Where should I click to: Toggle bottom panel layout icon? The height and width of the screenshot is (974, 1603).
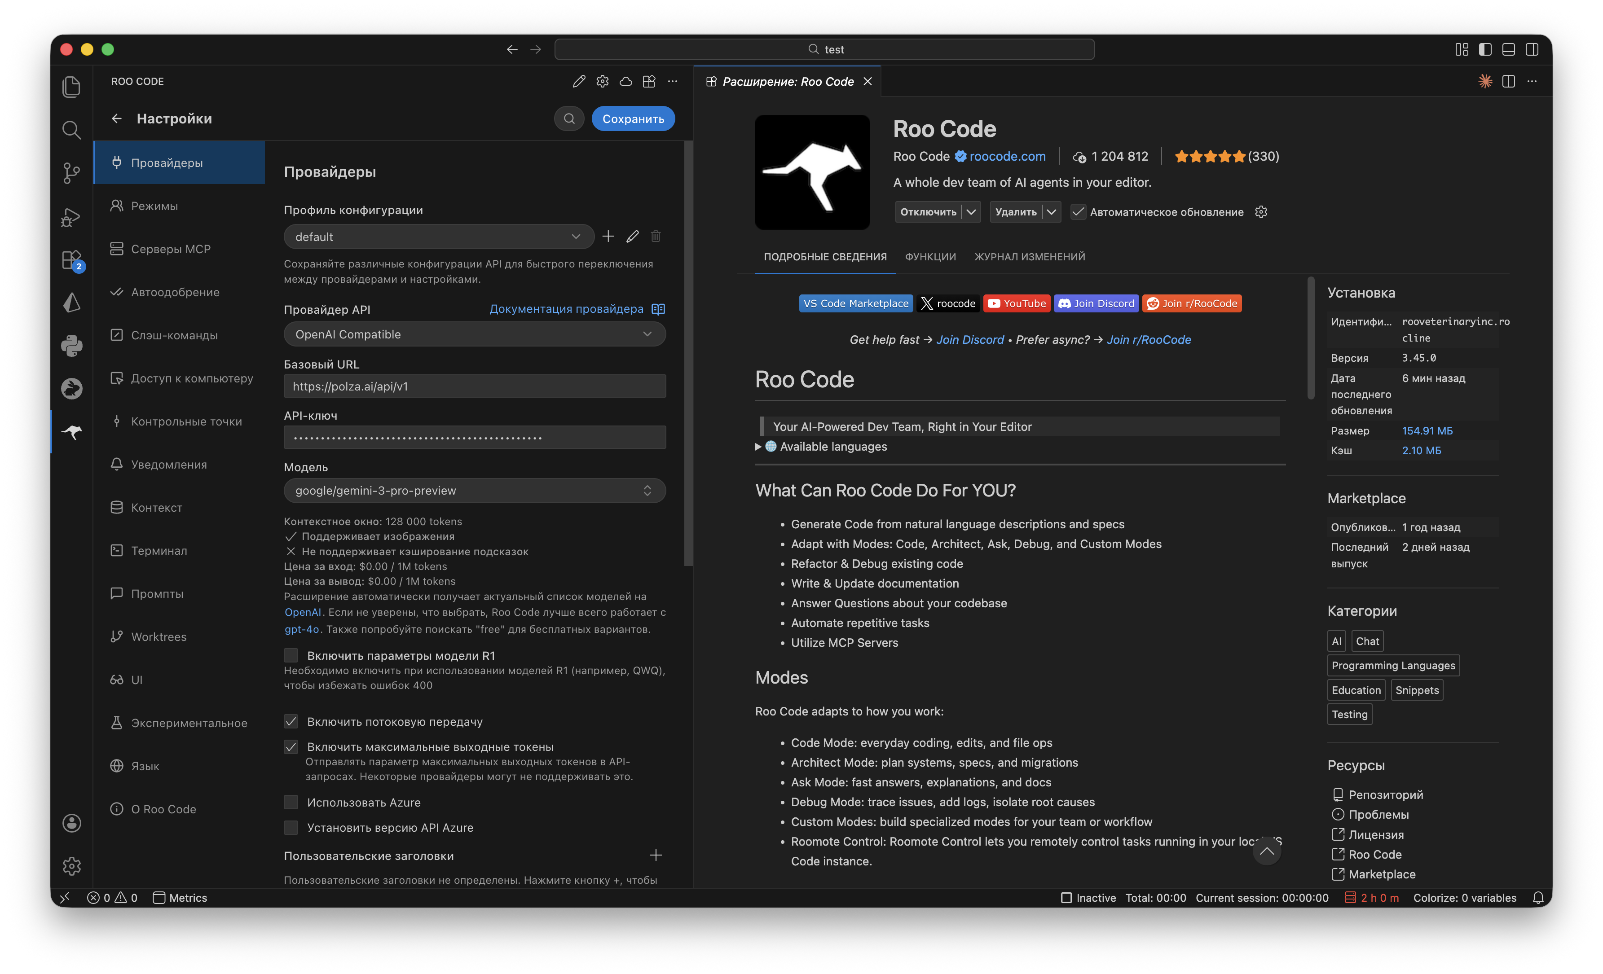click(1509, 49)
